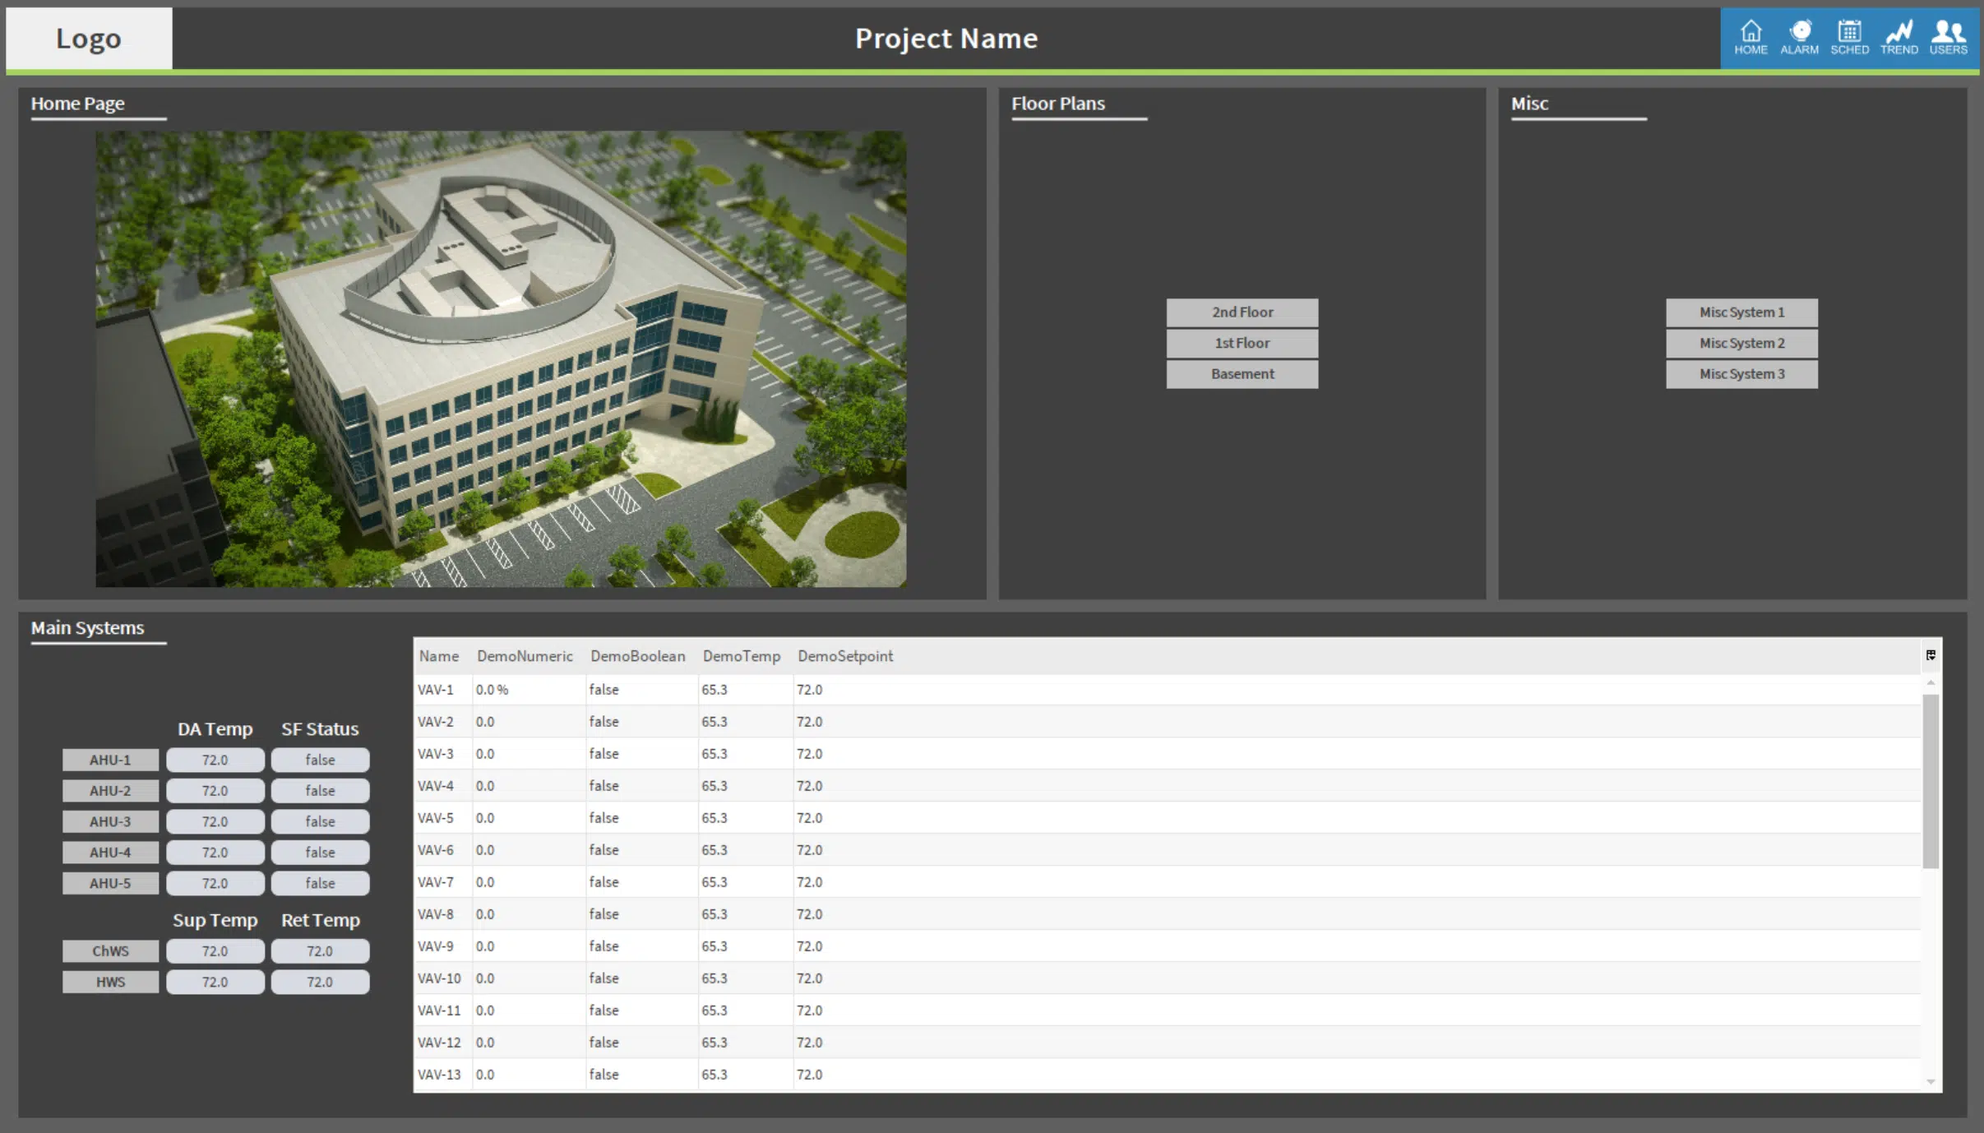Click AHU-3 SF Status false value
1984x1133 pixels.
(320, 821)
